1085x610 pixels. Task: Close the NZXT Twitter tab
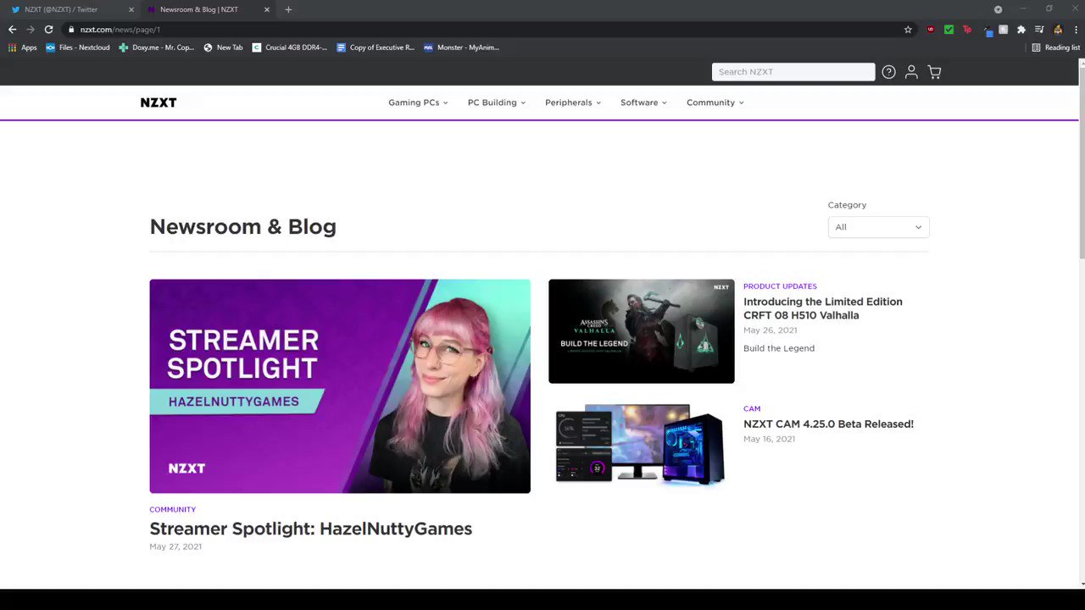[131, 9]
